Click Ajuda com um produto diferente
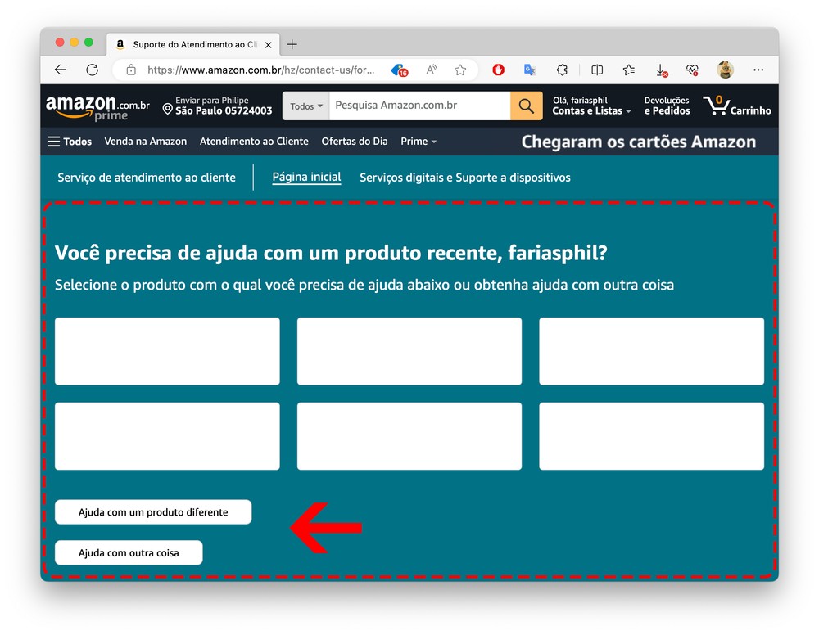The width and height of the screenshot is (819, 635). pos(153,512)
